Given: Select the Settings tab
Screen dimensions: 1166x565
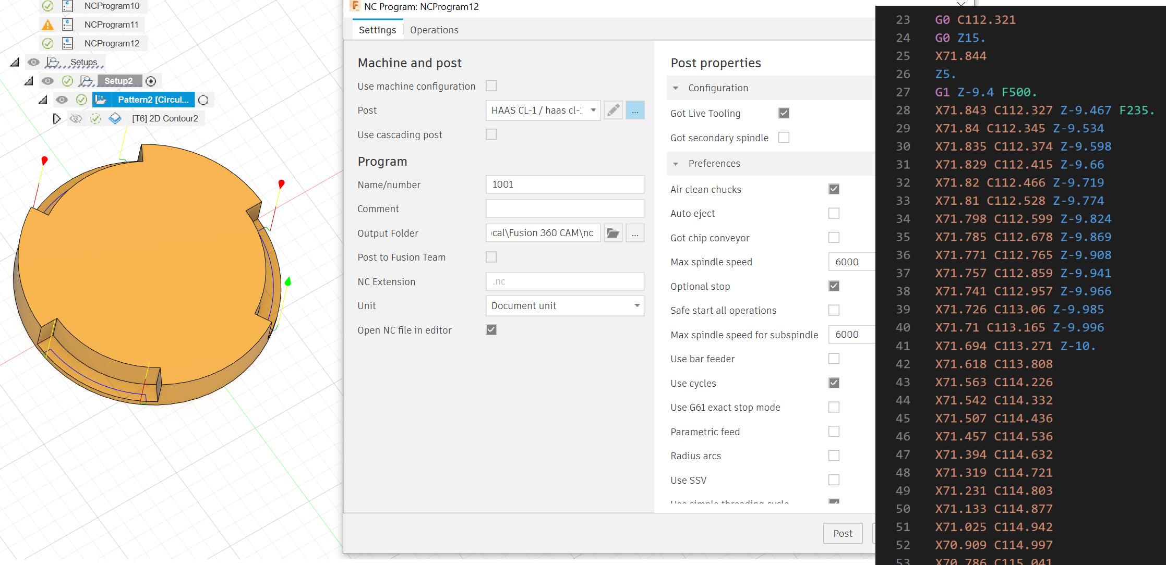Looking at the screenshot, I should (377, 30).
